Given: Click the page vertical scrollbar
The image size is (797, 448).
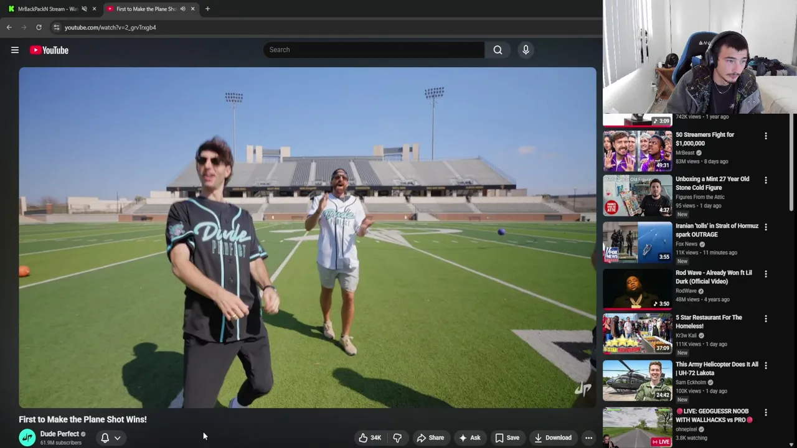Looking at the screenshot, I should tap(793, 162).
